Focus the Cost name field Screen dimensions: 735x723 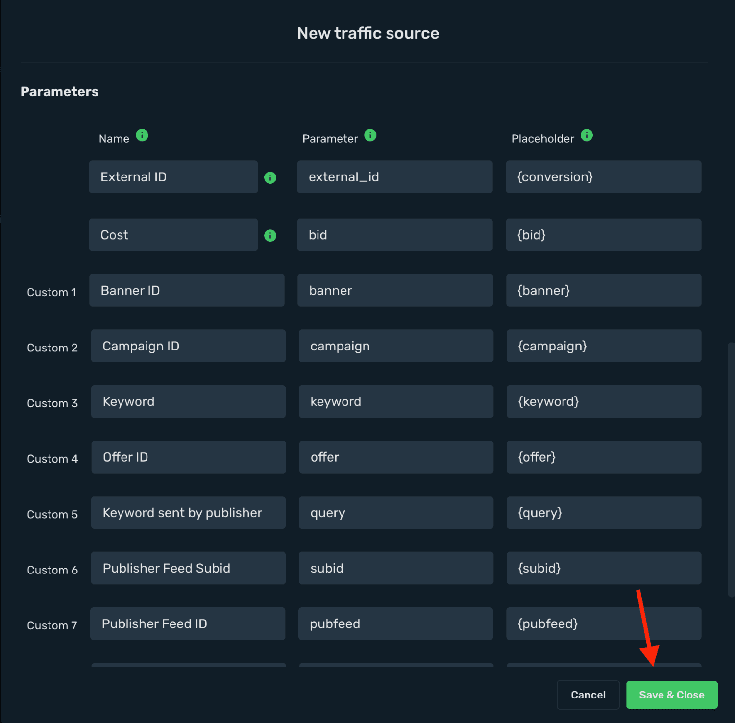point(173,235)
